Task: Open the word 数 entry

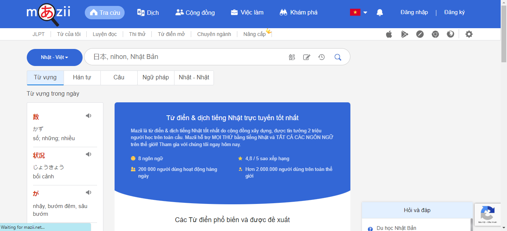Action: click(x=36, y=117)
